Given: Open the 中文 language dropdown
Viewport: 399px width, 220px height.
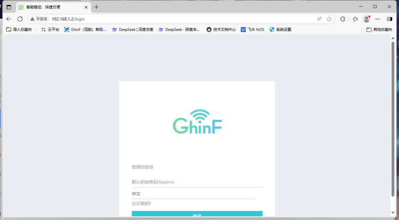Looking at the screenshot, I should coord(194,194).
